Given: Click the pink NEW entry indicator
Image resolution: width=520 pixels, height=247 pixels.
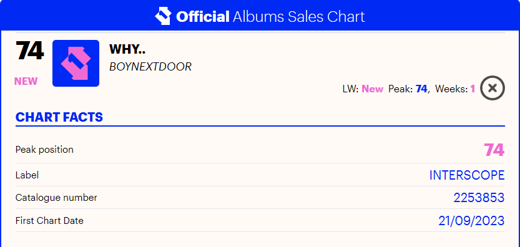Looking at the screenshot, I should click(x=26, y=81).
